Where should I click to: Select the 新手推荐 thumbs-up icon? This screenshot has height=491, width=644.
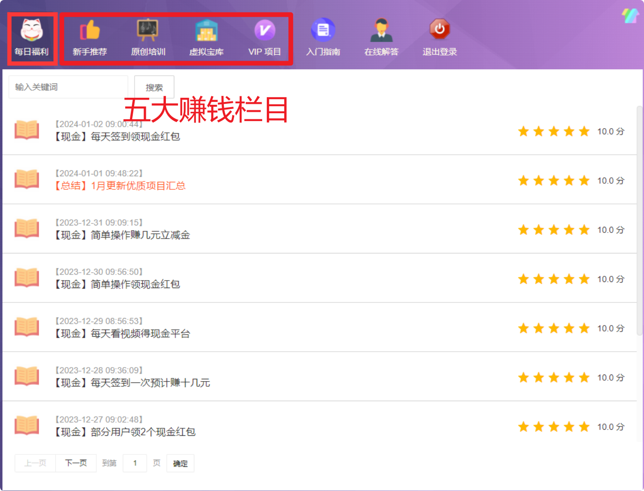(x=90, y=30)
